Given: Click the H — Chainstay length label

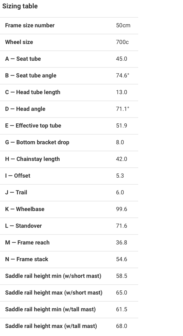Looking at the screenshot, I should [x=32, y=159].
